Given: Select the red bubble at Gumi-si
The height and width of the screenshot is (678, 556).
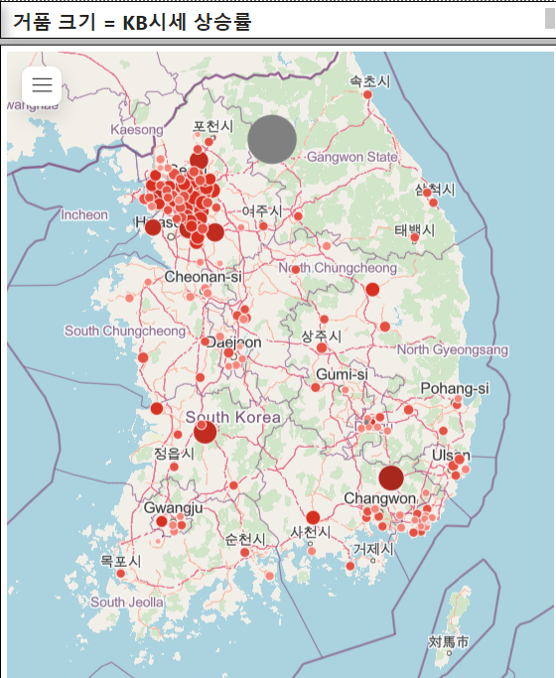Looking at the screenshot, I should 316,387.
